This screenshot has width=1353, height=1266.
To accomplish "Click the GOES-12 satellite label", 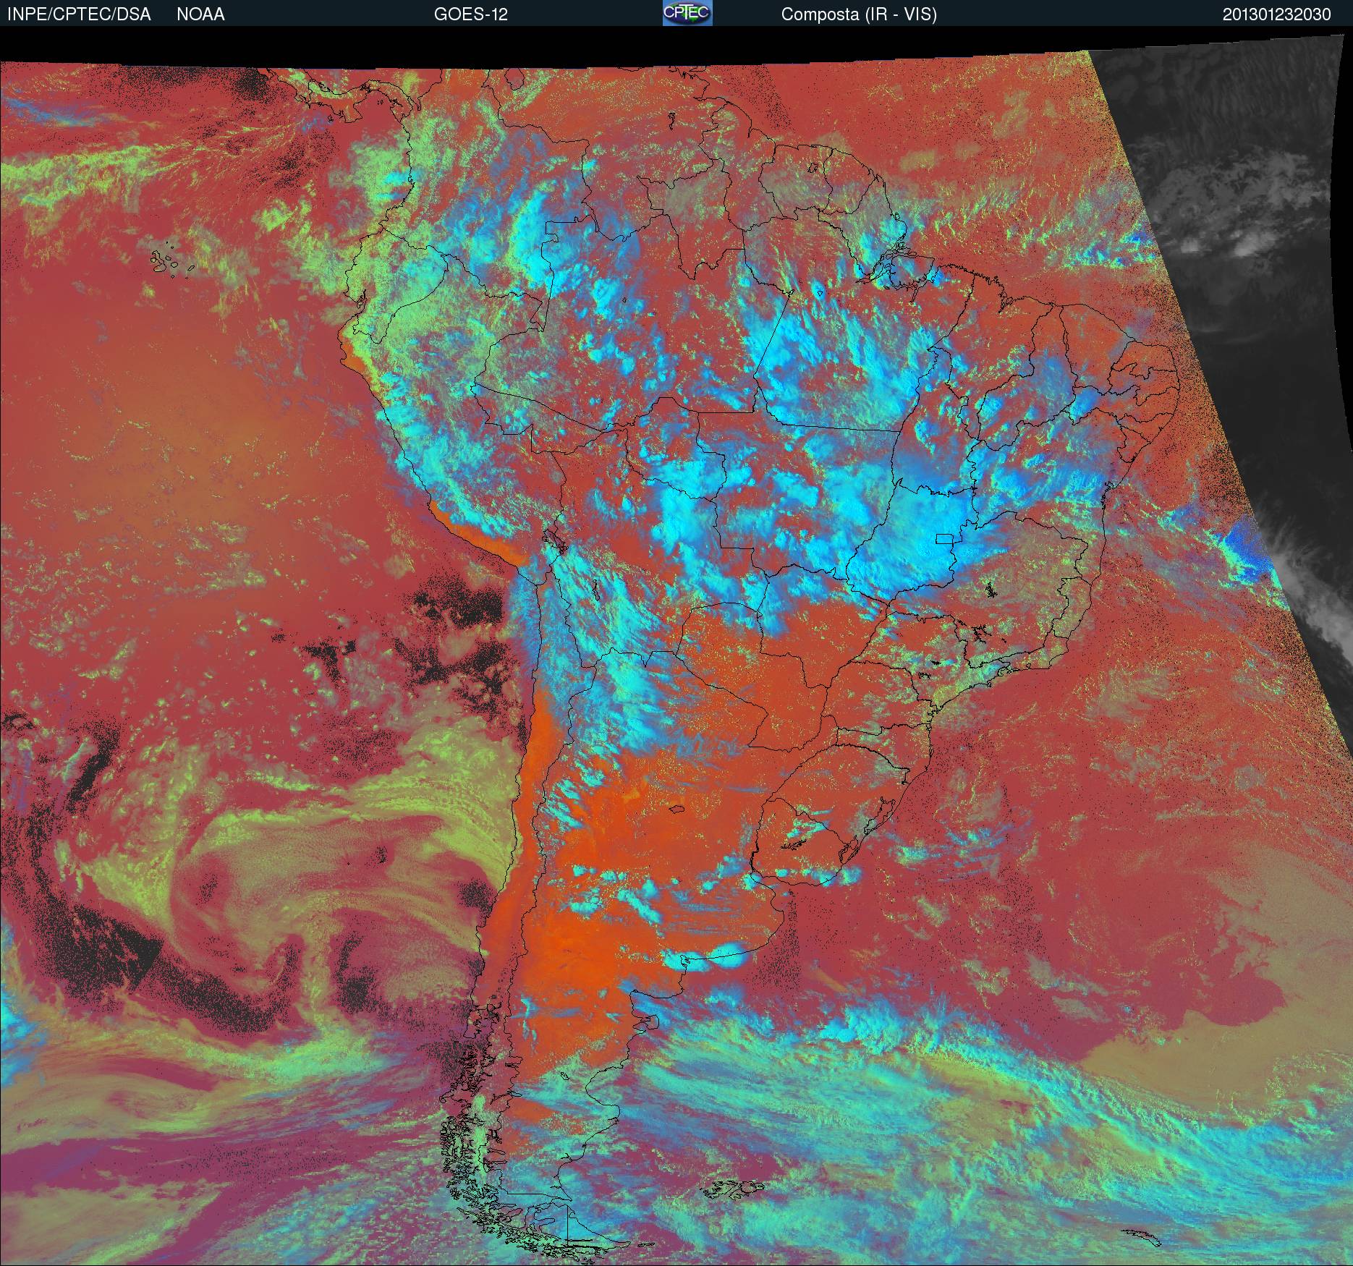I will point(471,14).
